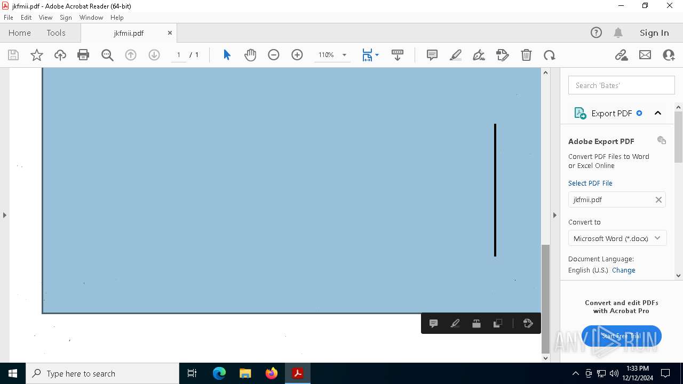Close the jkfmii.pdf tab

click(x=170, y=33)
